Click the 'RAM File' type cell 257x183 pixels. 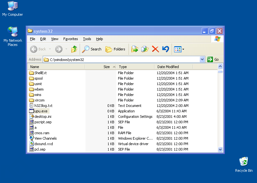[x=125, y=133]
